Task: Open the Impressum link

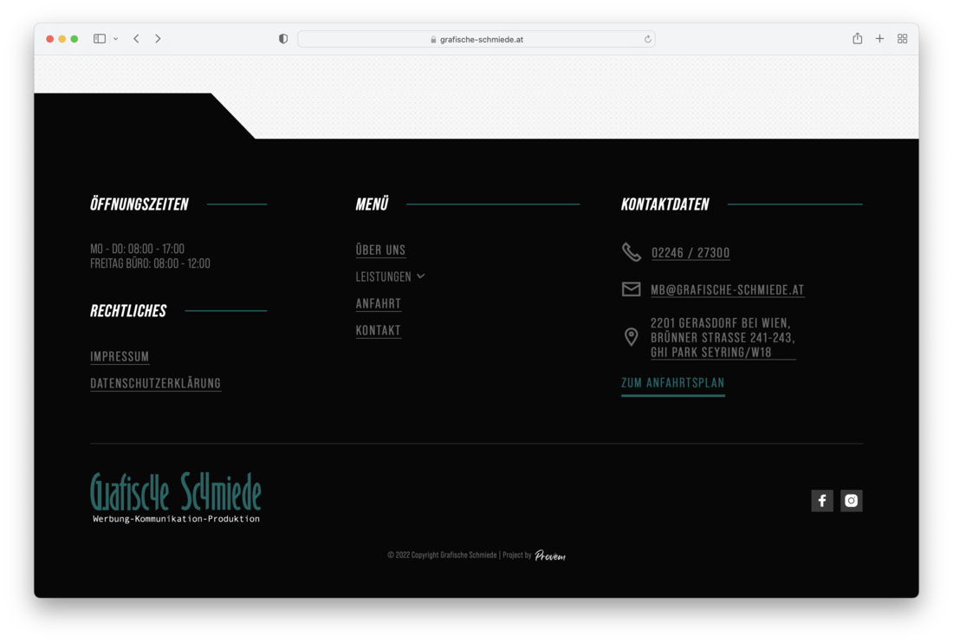Action: point(120,356)
